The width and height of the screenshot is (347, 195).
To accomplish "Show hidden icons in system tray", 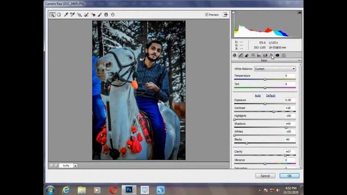I will tap(260, 190).
